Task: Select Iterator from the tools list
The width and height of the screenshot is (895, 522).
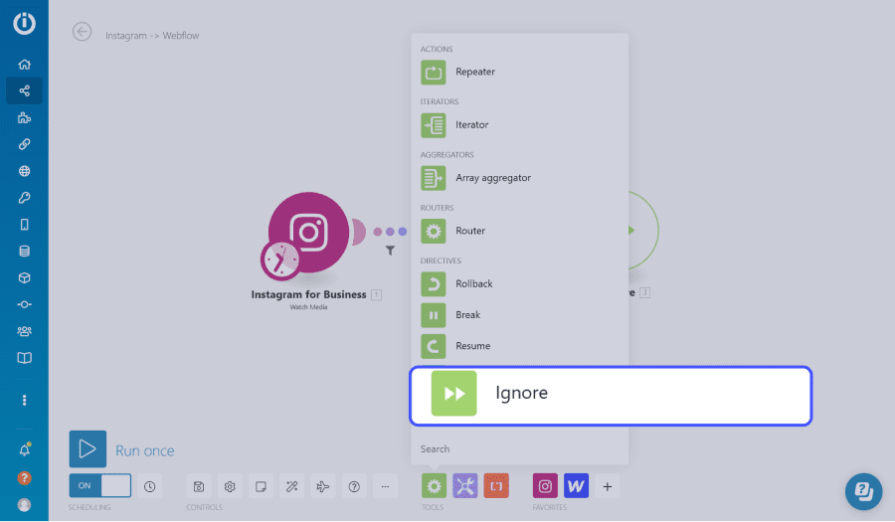Action: coord(519,125)
